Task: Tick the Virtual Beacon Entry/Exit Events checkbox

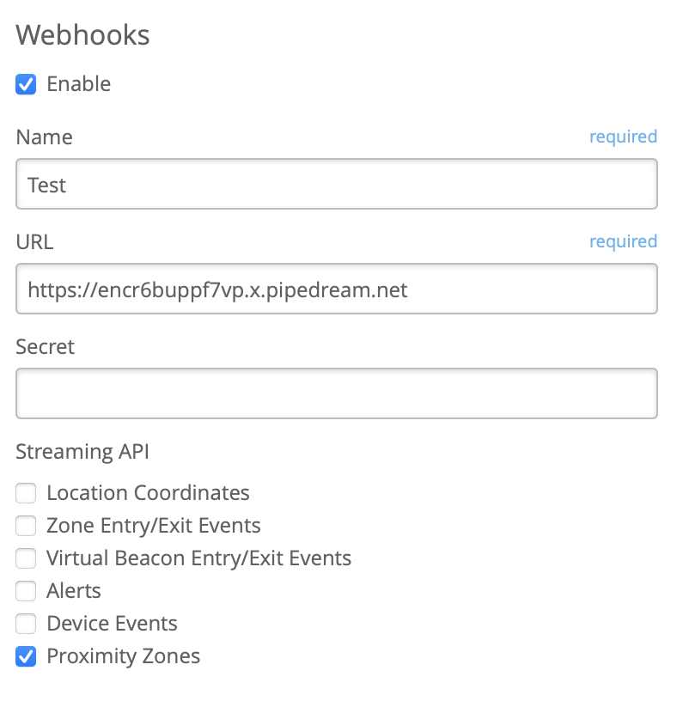Action: (27, 558)
